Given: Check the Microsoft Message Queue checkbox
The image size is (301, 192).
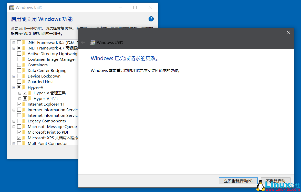Looking at the screenshot, I should click(19, 127).
